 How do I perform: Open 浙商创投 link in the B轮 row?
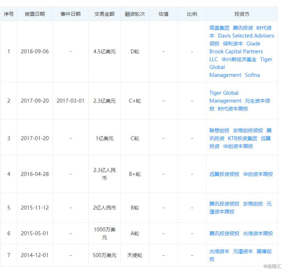(253, 204)
